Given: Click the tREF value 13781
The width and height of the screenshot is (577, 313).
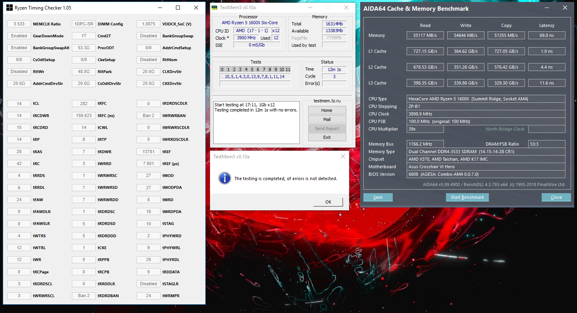Looking at the screenshot, I should click(x=149, y=152).
